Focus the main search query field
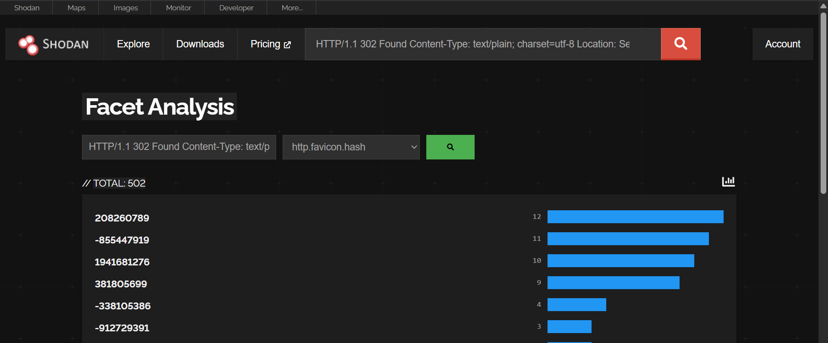 (x=482, y=44)
